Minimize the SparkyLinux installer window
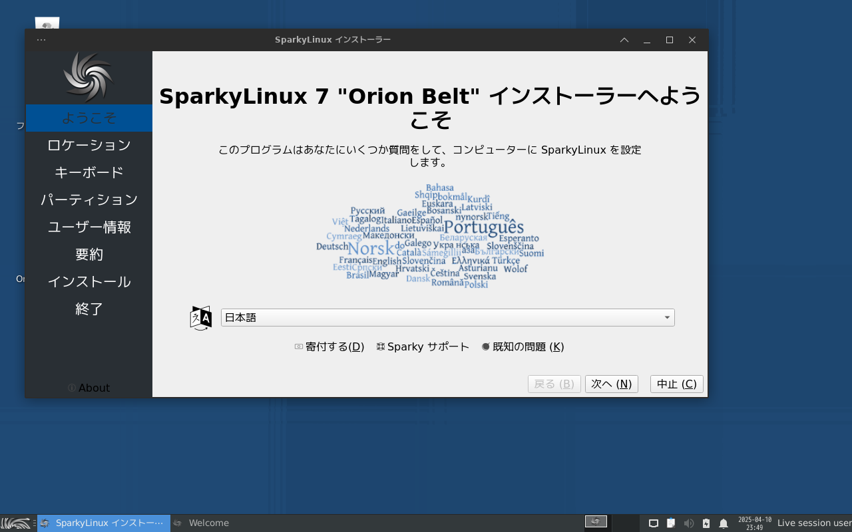Image resolution: width=852 pixels, height=532 pixels. click(647, 40)
